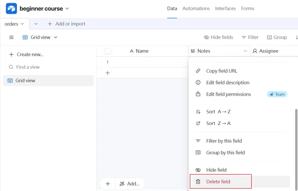Click the trash icon for Delete field
298x191 pixels.
pyautogui.click(x=198, y=182)
